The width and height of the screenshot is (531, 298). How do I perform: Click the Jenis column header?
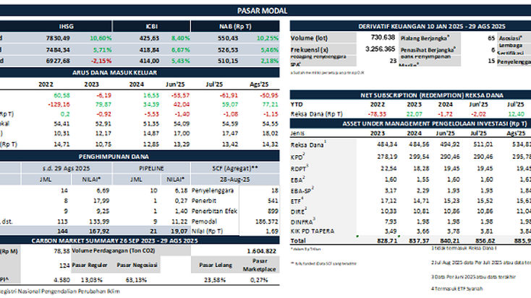pyautogui.click(x=297, y=133)
